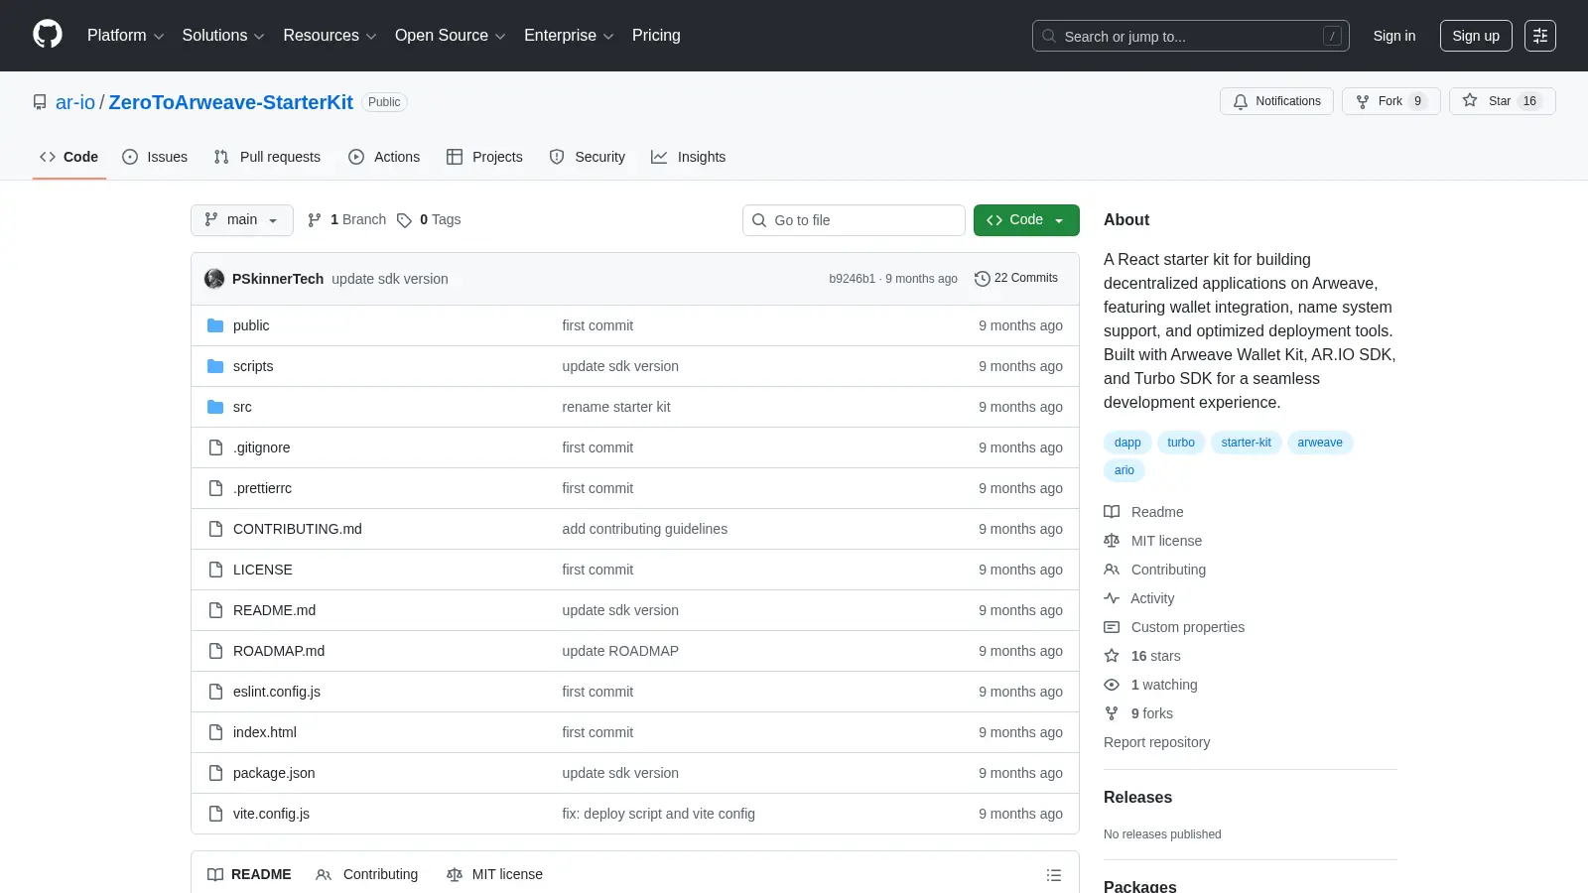Expand the Enterprise menu
Viewport: 1588px width, 893px height.
point(569,36)
